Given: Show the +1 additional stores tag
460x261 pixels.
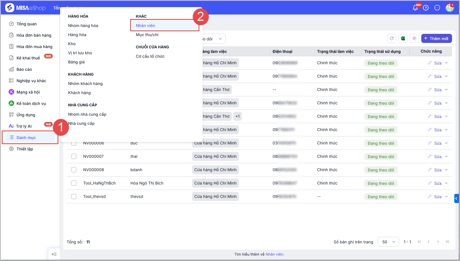Looking at the screenshot, I should click(x=238, y=116).
